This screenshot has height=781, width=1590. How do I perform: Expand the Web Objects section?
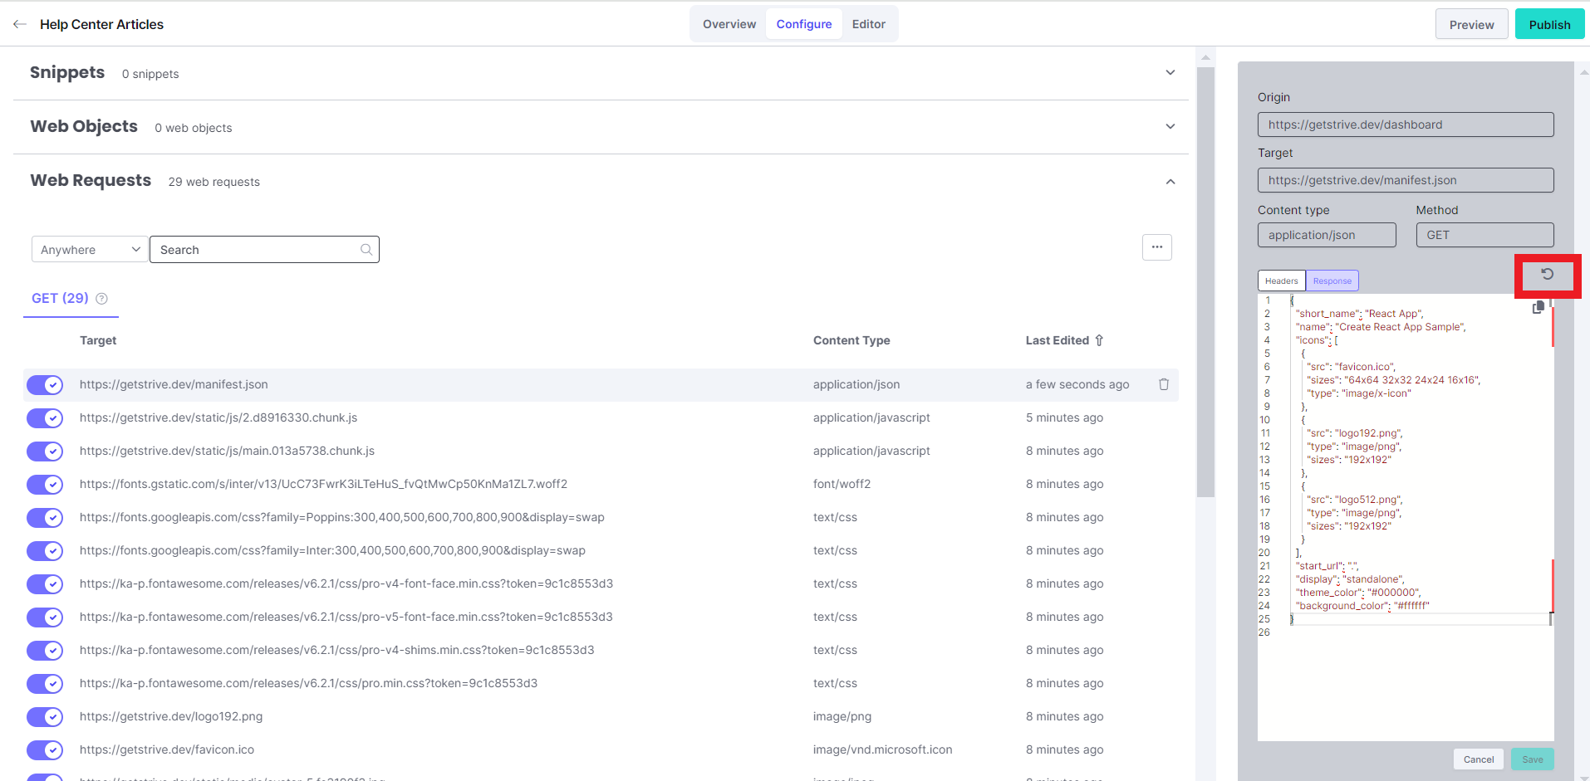click(x=1170, y=127)
